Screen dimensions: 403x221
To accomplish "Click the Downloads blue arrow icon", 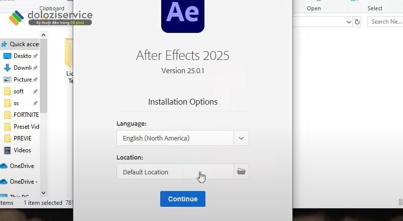I will click(7, 68).
